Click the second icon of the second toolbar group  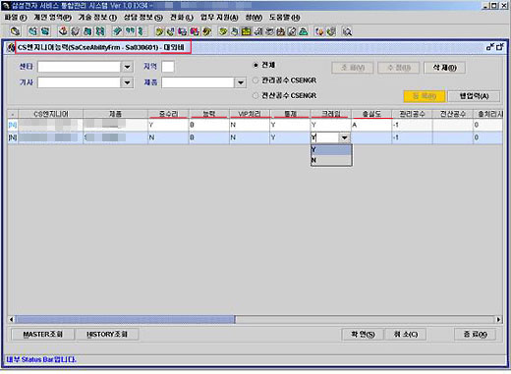(x=45, y=31)
